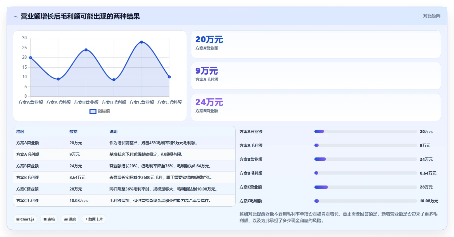The image size is (454, 237).
Task: Click the 数据卡片 tag chip
Action: point(94,219)
